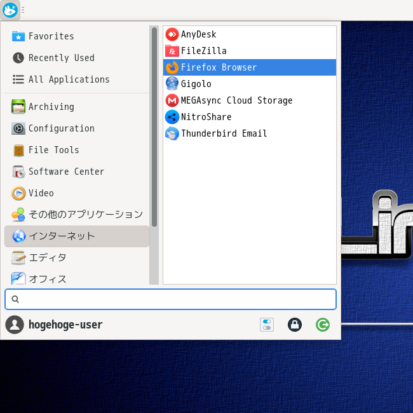Launch AnyDesk from the application list
Viewport: 413px width, 413px height.
250,34
